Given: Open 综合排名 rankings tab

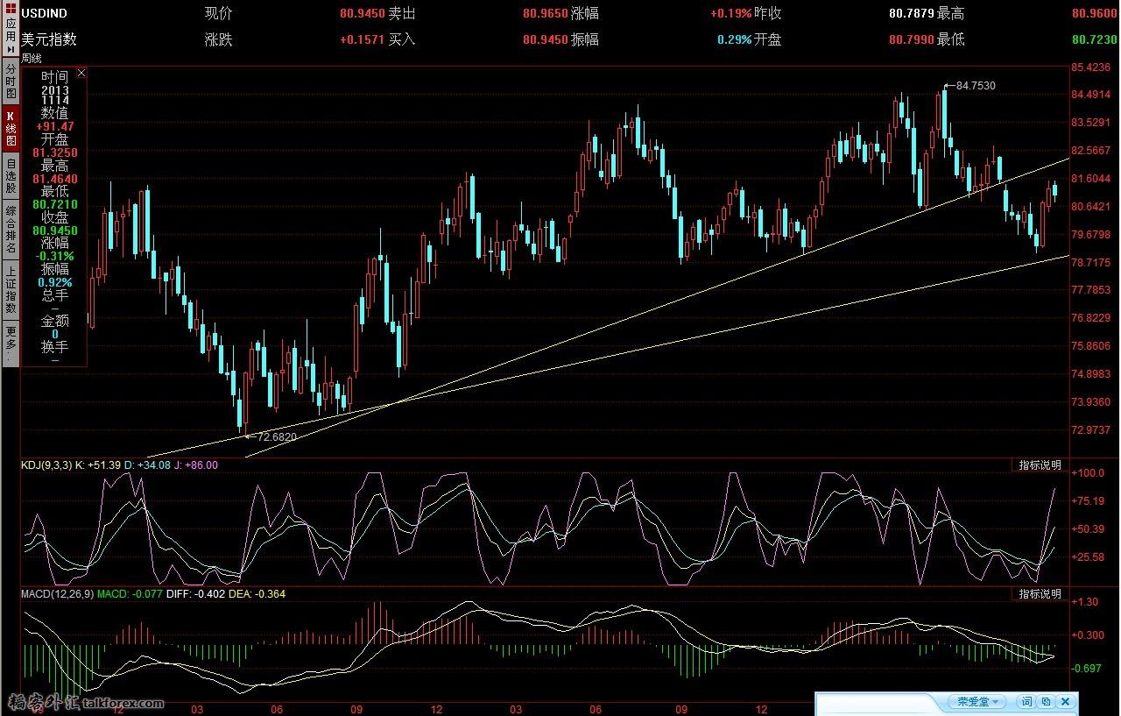Looking at the screenshot, I should [x=11, y=230].
